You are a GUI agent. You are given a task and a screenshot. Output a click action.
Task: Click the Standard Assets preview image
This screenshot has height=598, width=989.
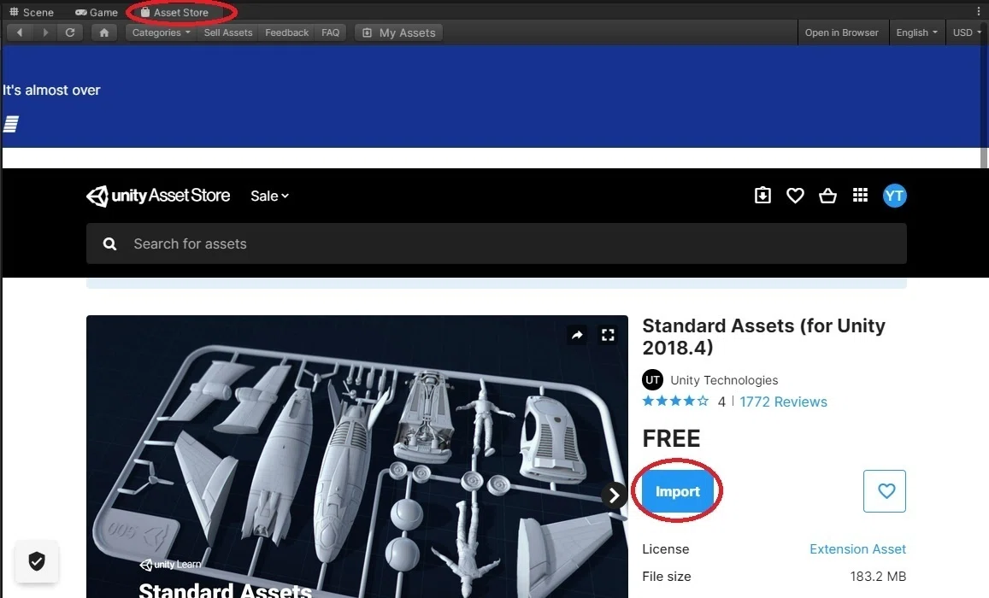357,456
